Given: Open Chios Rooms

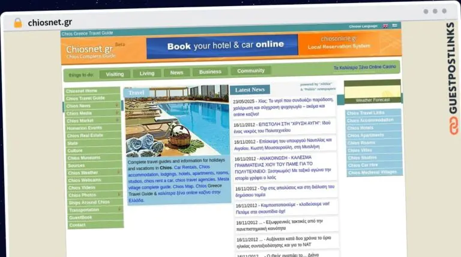Looking at the screenshot, I should click(x=374, y=143).
